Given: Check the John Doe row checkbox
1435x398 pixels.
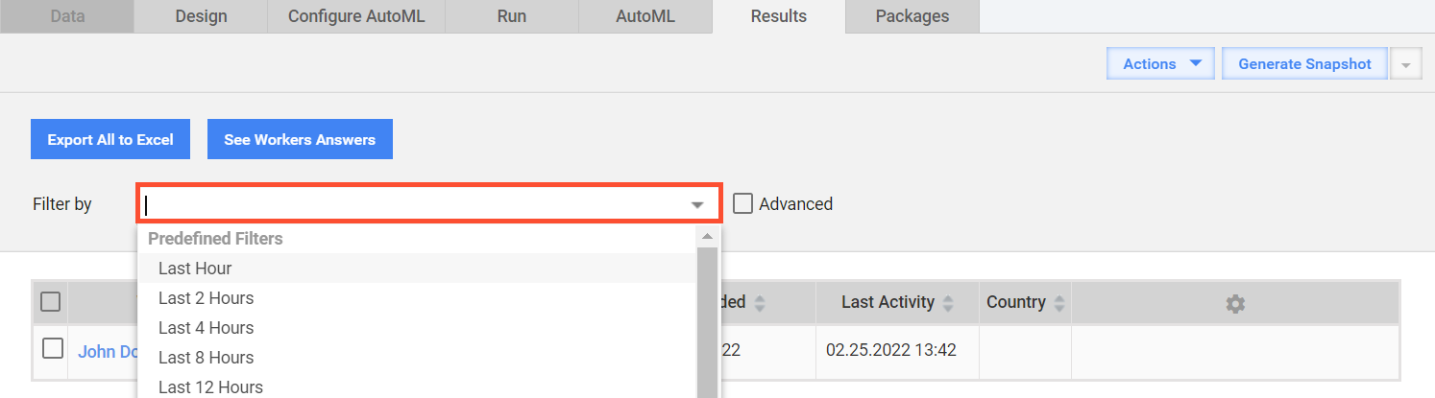Looking at the screenshot, I should pyautogui.click(x=53, y=349).
